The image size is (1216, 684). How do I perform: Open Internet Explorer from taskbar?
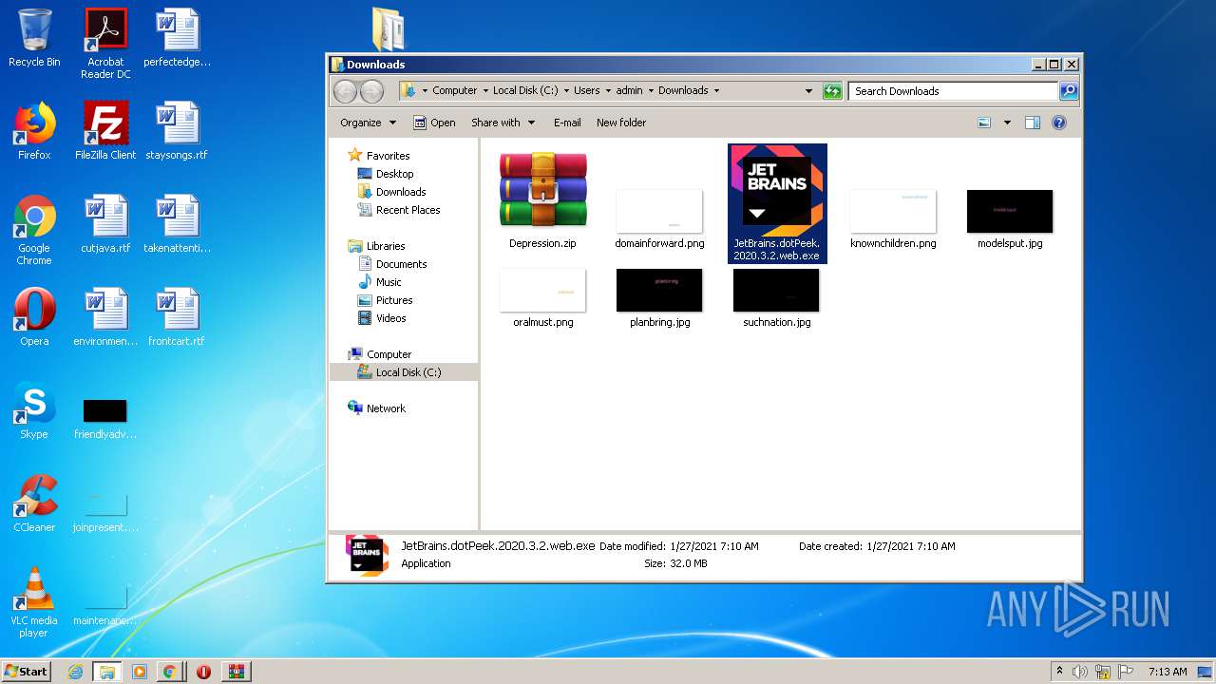point(75,672)
